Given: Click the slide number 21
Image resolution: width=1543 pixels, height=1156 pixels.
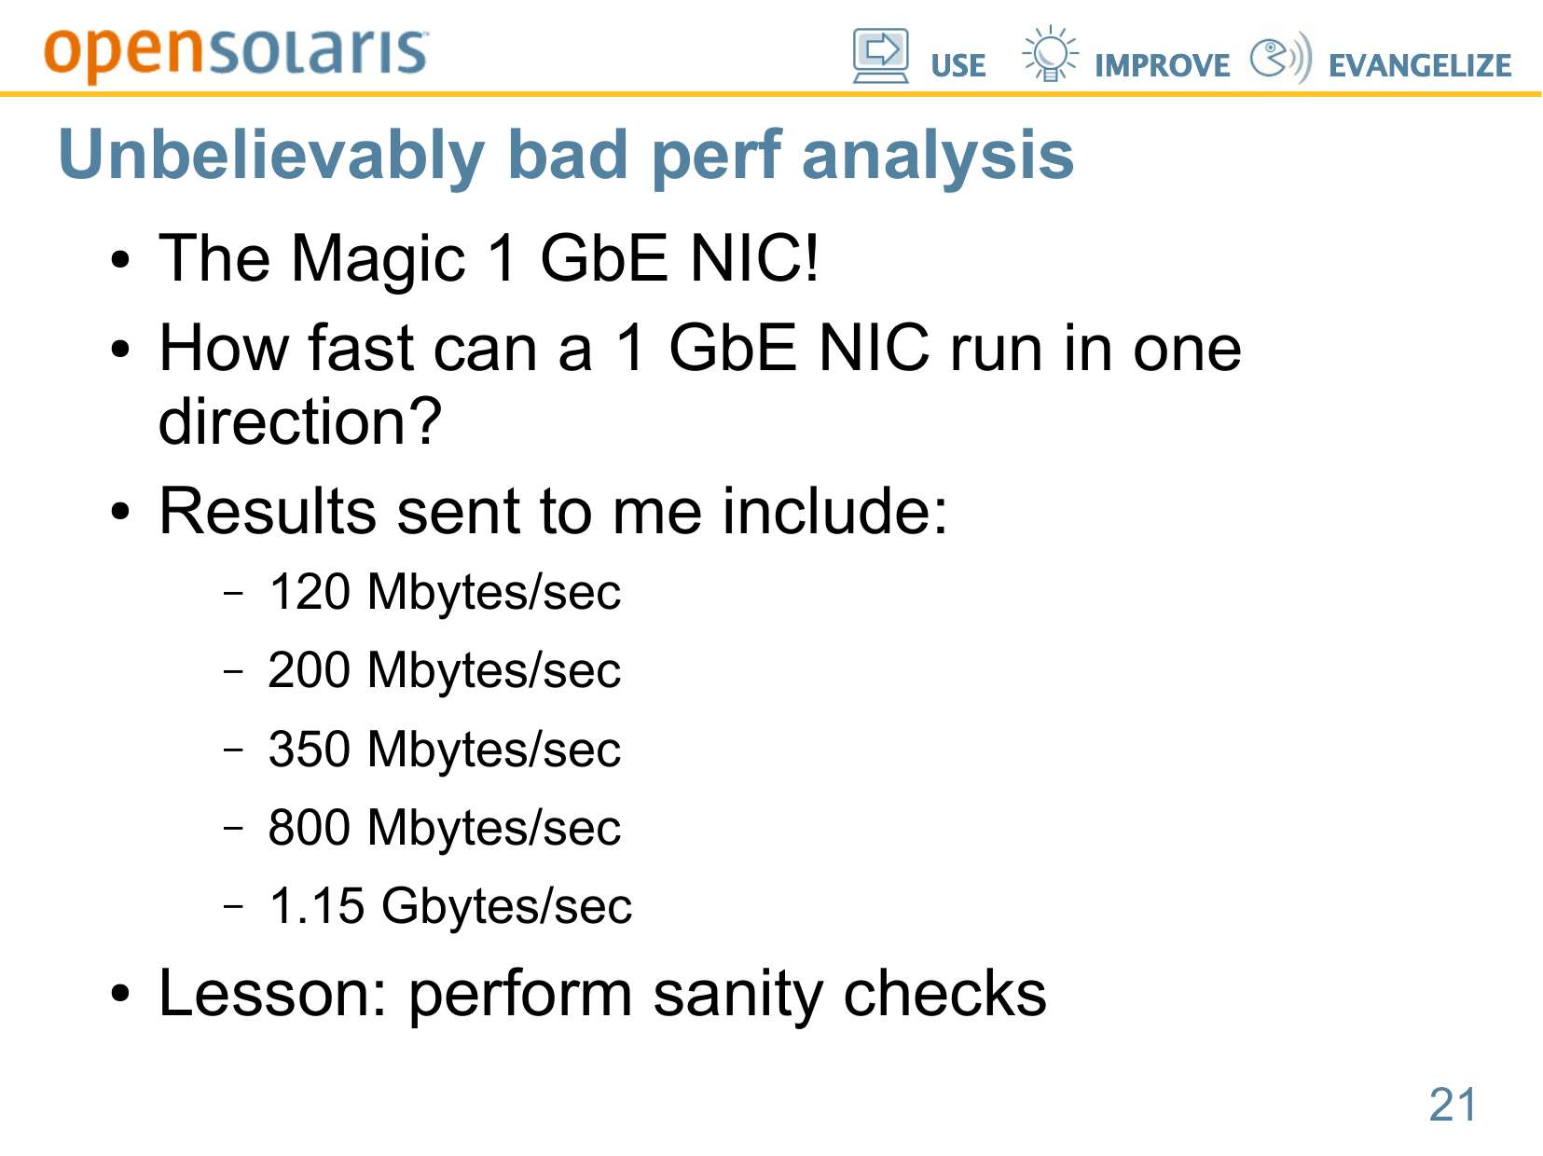Looking at the screenshot, I should point(1453,1105).
